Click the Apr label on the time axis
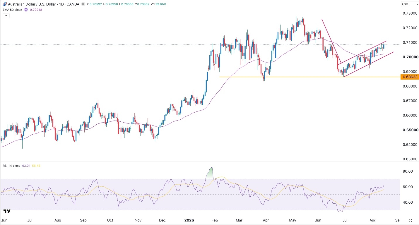 266,220
